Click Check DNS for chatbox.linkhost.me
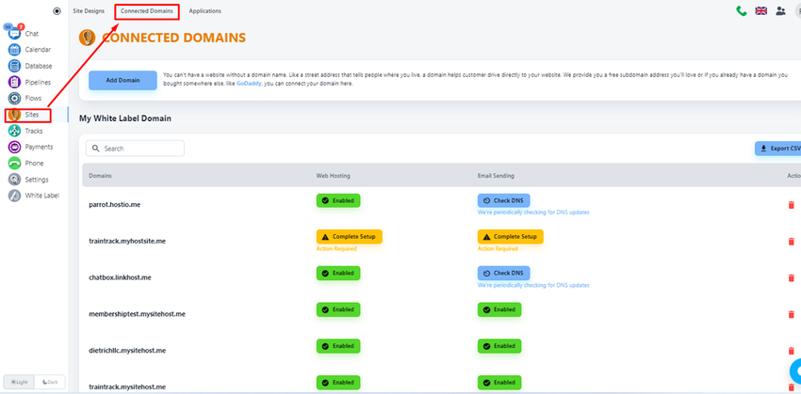 pyautogui.click(x=504, y=273)
